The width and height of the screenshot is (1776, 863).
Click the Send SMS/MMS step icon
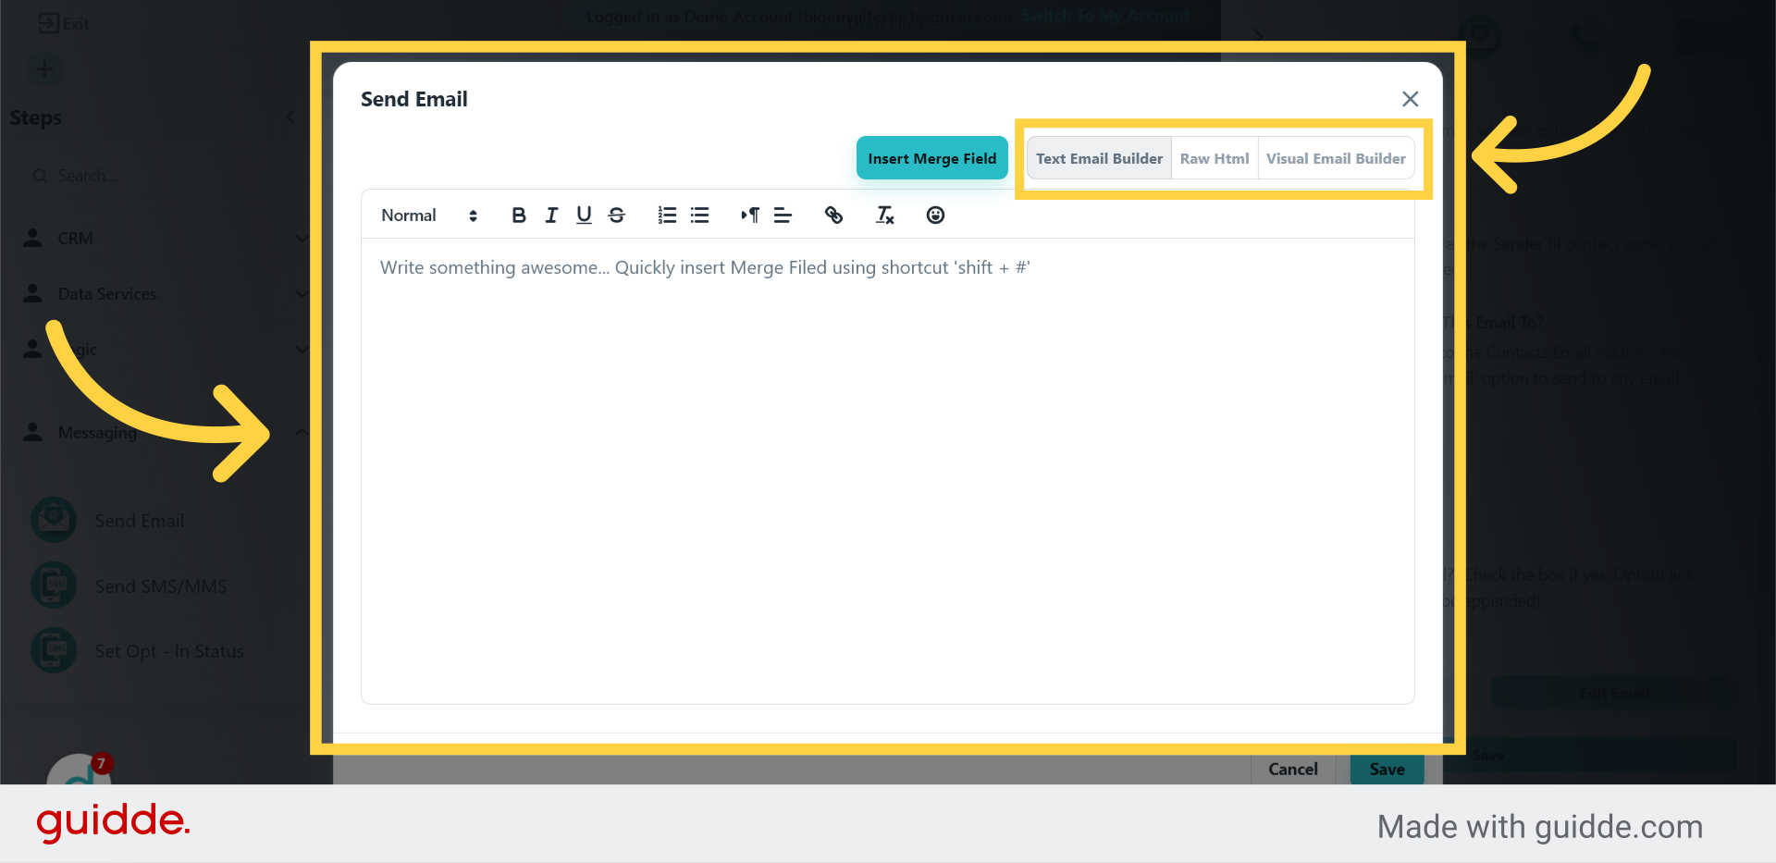[x=54, y=586]
